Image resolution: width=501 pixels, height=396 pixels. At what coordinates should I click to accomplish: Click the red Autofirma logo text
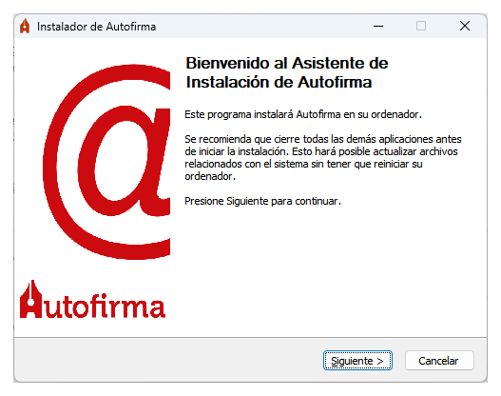coord(92,300)
